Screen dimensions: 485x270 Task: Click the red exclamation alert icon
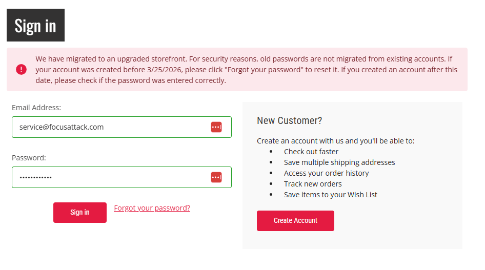pyautogui.click(x=21, y=70)
